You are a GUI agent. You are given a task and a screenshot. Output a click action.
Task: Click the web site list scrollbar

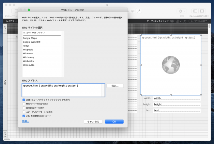click(x=63, y=54)
